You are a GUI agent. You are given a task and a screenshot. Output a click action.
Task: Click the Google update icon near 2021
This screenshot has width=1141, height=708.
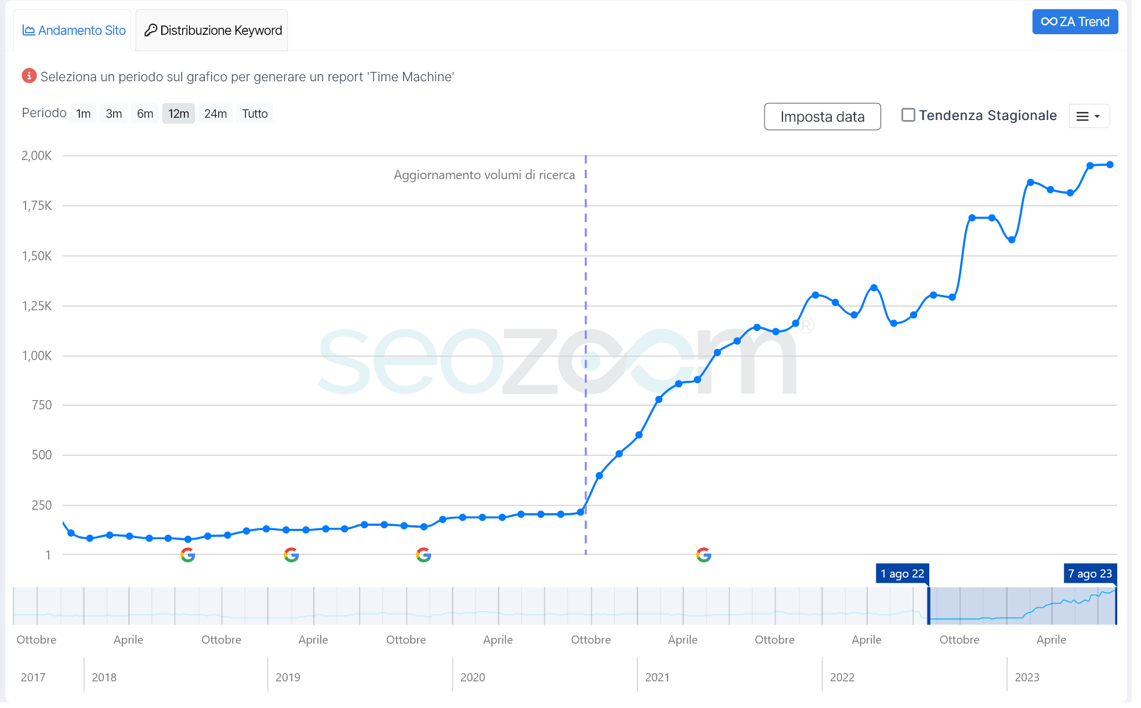[704, 555]
